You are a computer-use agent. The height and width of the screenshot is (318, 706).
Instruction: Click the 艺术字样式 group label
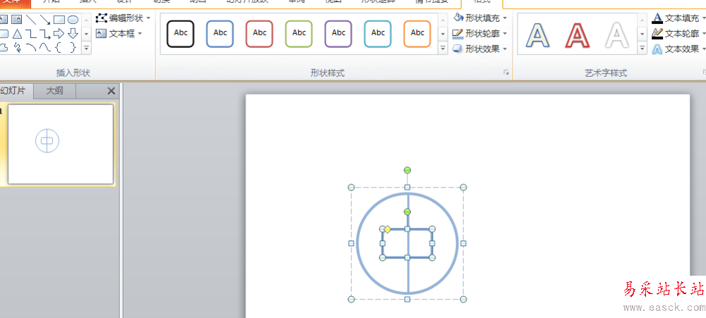tap(606, 73)
